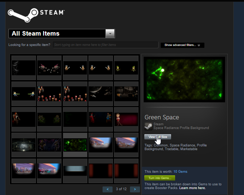This screenshot has width=244, height=195.
Task: Select the moon and spaceships background thumbnail
Action: click(101, 93)
